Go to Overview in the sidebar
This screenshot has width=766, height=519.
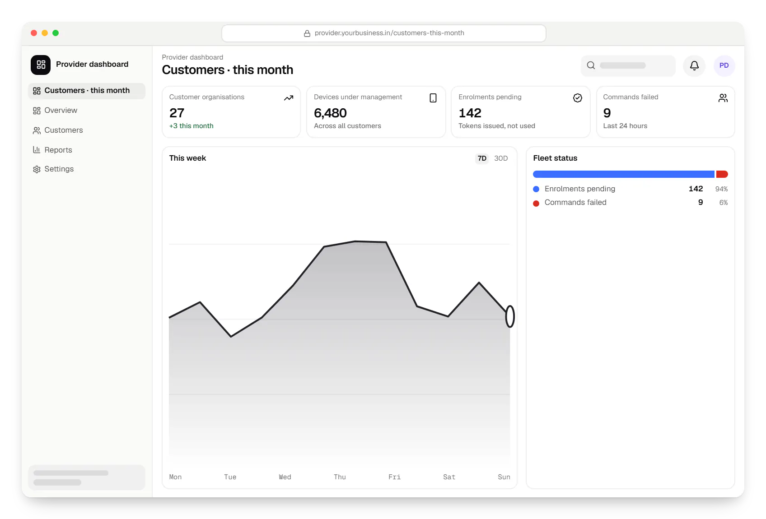coord(87,111)
